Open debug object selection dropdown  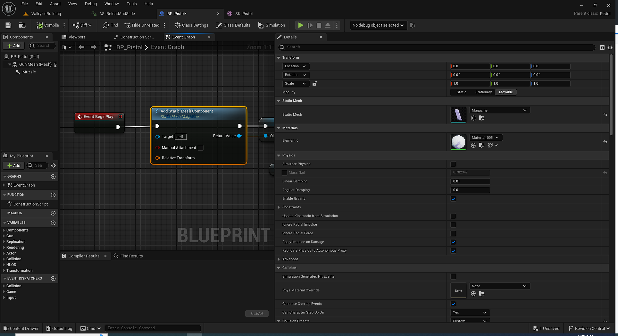click(378, 25)
